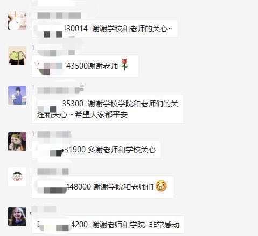The width and height of the screenshot is (258, 236).
Task: Click blurred sender name above 48000 message
Action: [x=53, y=172]
